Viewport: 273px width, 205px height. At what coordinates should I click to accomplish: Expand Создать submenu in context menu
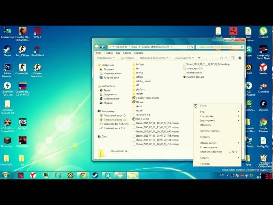[217, 158]
